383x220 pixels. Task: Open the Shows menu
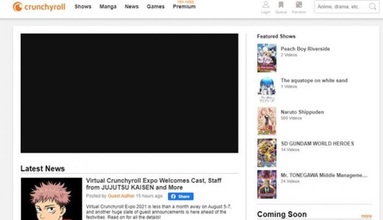coord(83,7)
